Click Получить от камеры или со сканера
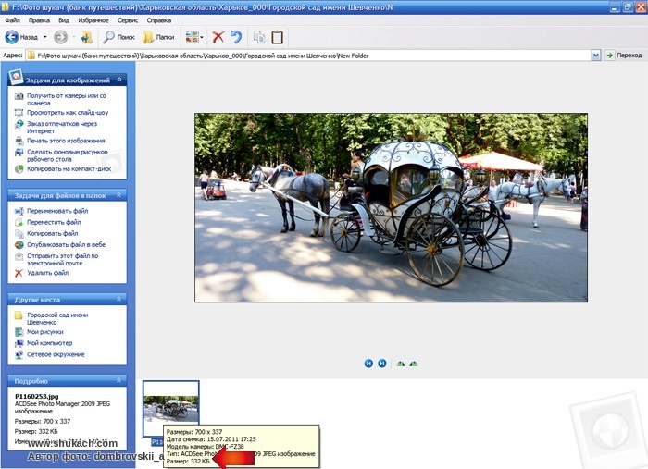648x469 pixels. pyautogui.click(x=66, y=99)
